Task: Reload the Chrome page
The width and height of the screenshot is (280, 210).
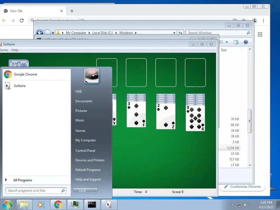Action: [x=22, y=21]
